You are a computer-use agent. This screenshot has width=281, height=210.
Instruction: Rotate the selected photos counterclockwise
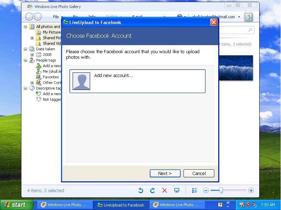click(x=141, y=190)
